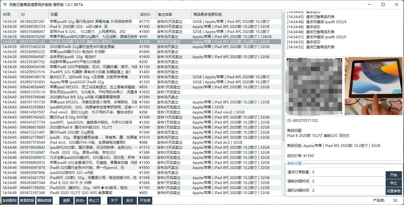Click the 删除数据 delete data button
This screenshot has width=404, height=205.
pos(44,201)
